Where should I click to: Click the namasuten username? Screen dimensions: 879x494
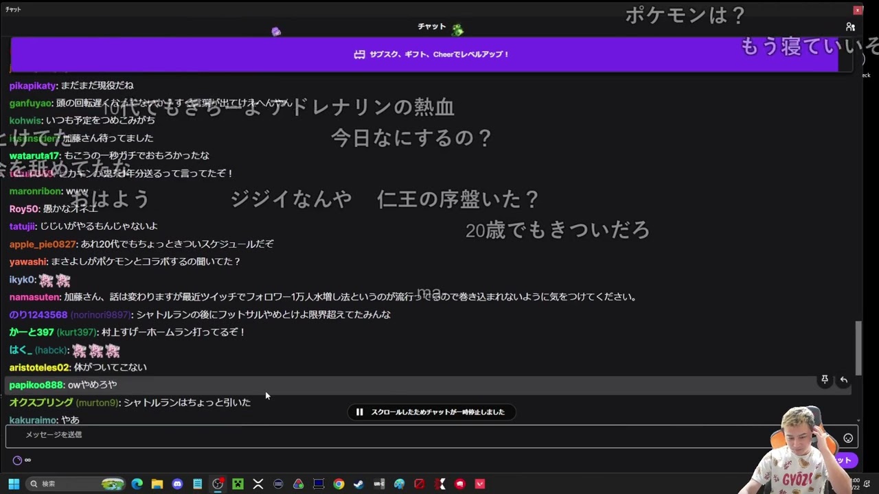[34, 297]
